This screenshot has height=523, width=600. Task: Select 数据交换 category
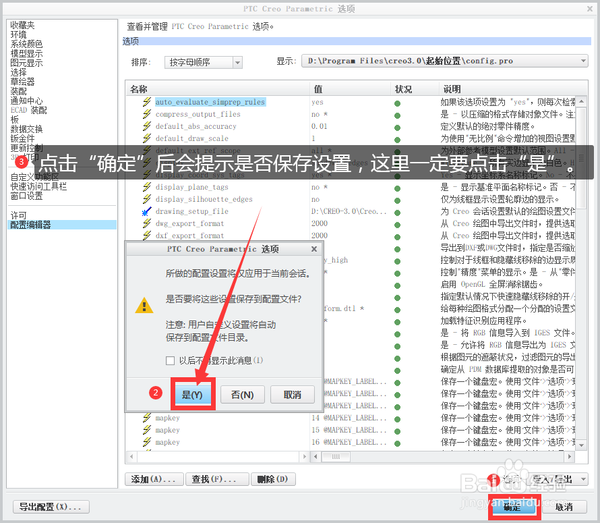coord(26,129)
